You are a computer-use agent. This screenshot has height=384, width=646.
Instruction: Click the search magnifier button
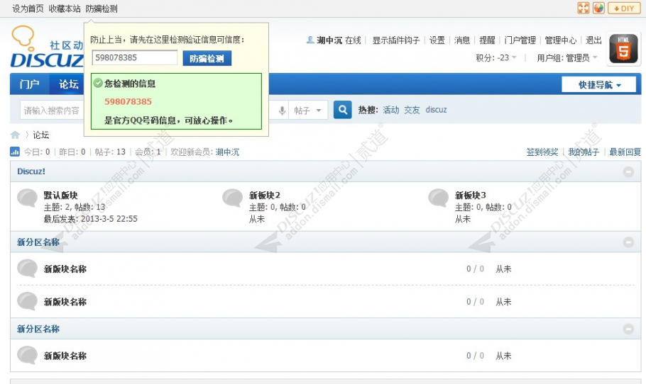342,110
